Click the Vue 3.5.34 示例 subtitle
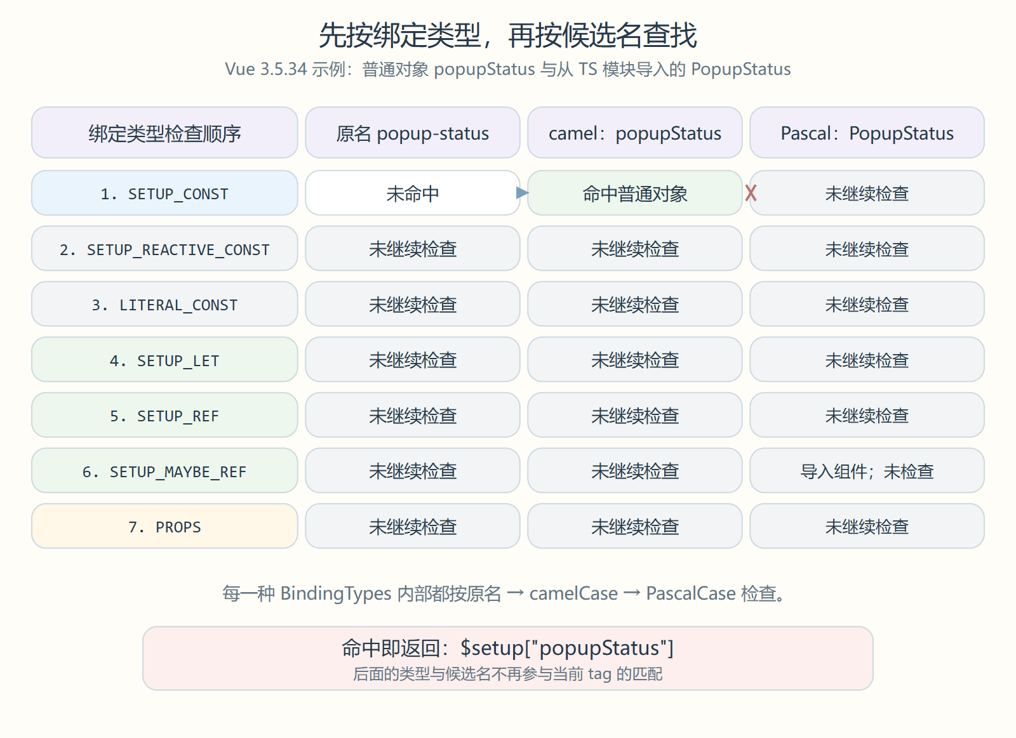This screenshot has height=738, width=1016. (x=508, y=69)
